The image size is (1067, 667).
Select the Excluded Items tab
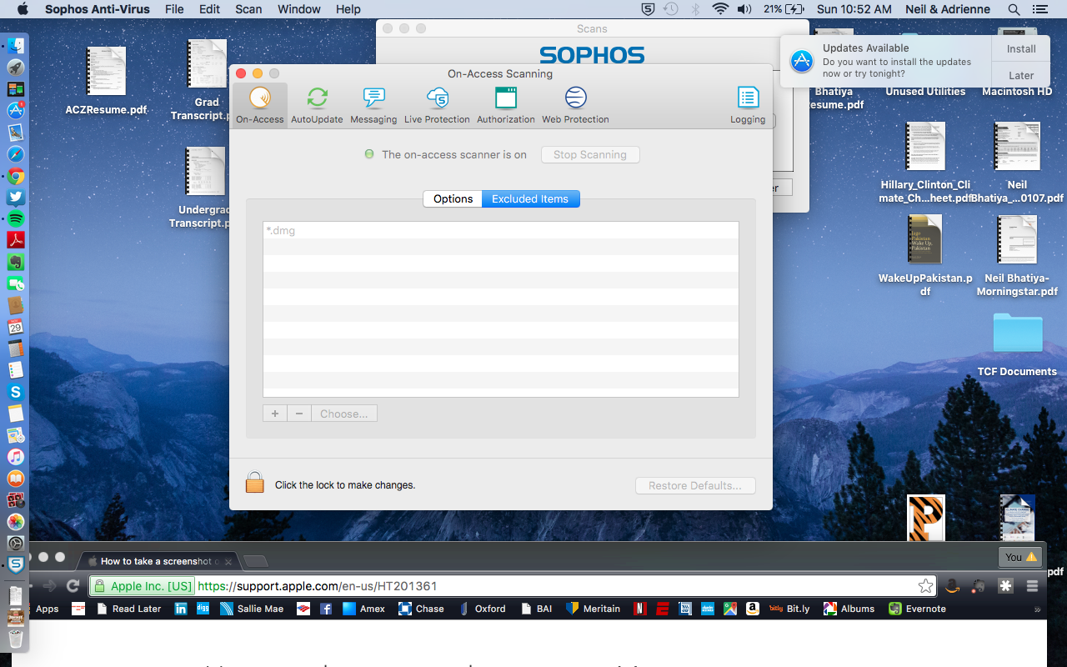pyautogui.click(x=530, y=199)
